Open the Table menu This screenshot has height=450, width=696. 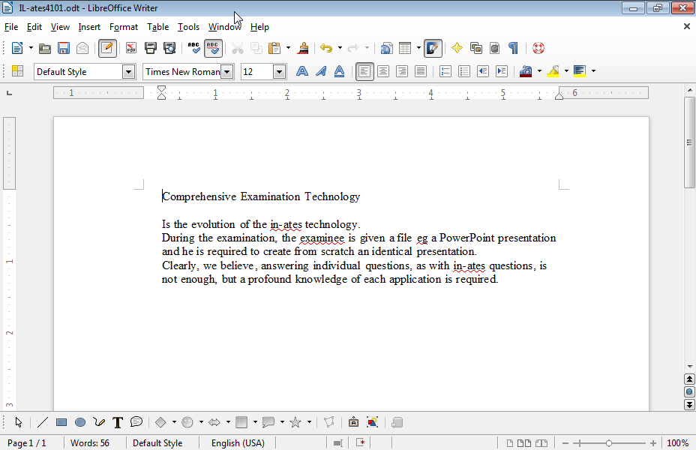157,27
